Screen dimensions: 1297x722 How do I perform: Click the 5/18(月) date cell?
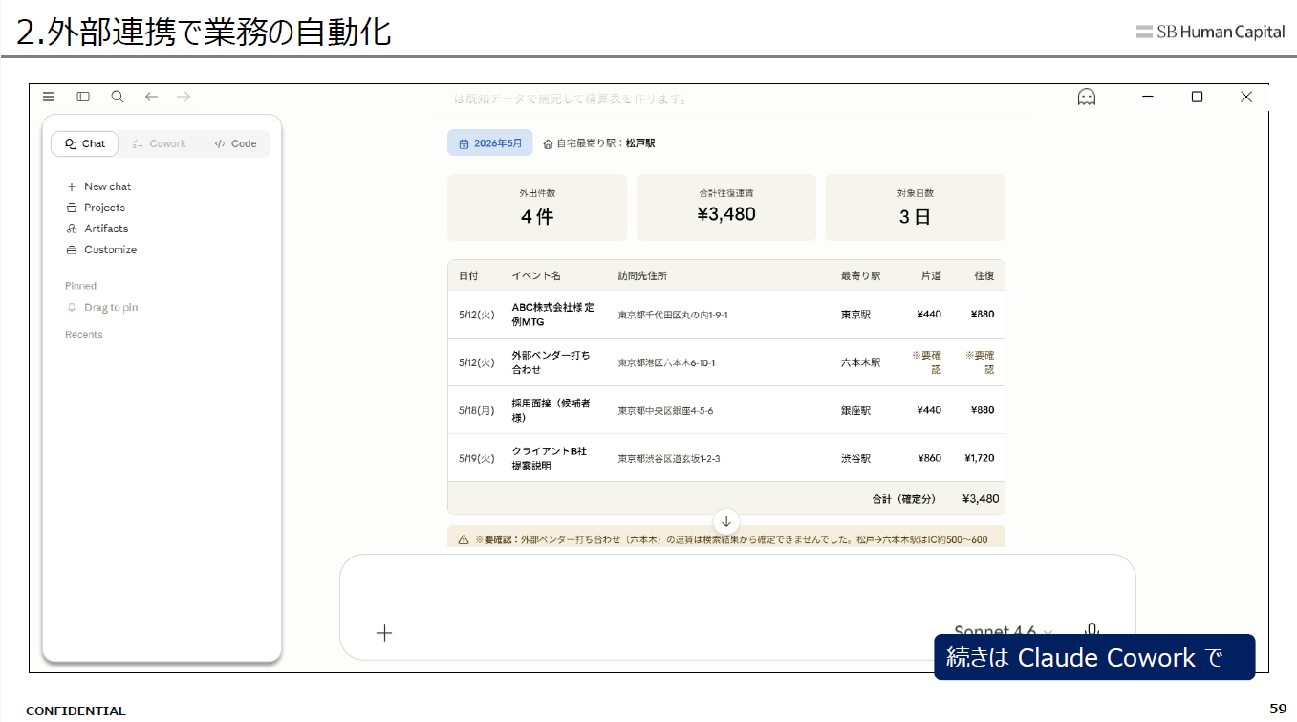click(x=477, y=410)
